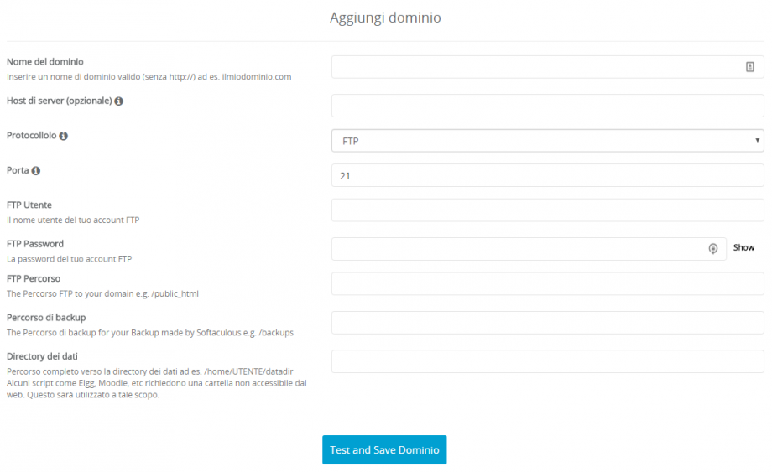Click the info icon beside Porta
This screenshot has width=772, height=472.
[36, 171]
